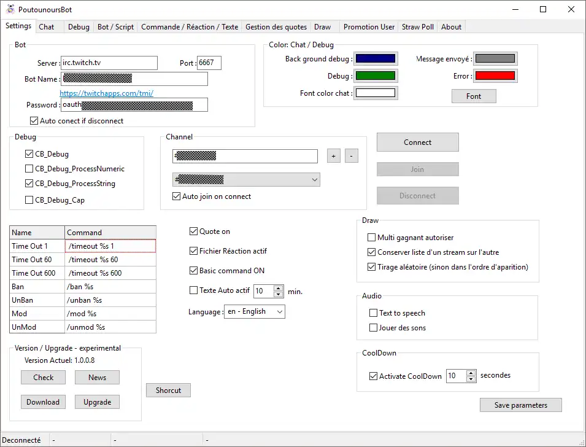
Task: Click the Server input field
Action: pos(109,63)
